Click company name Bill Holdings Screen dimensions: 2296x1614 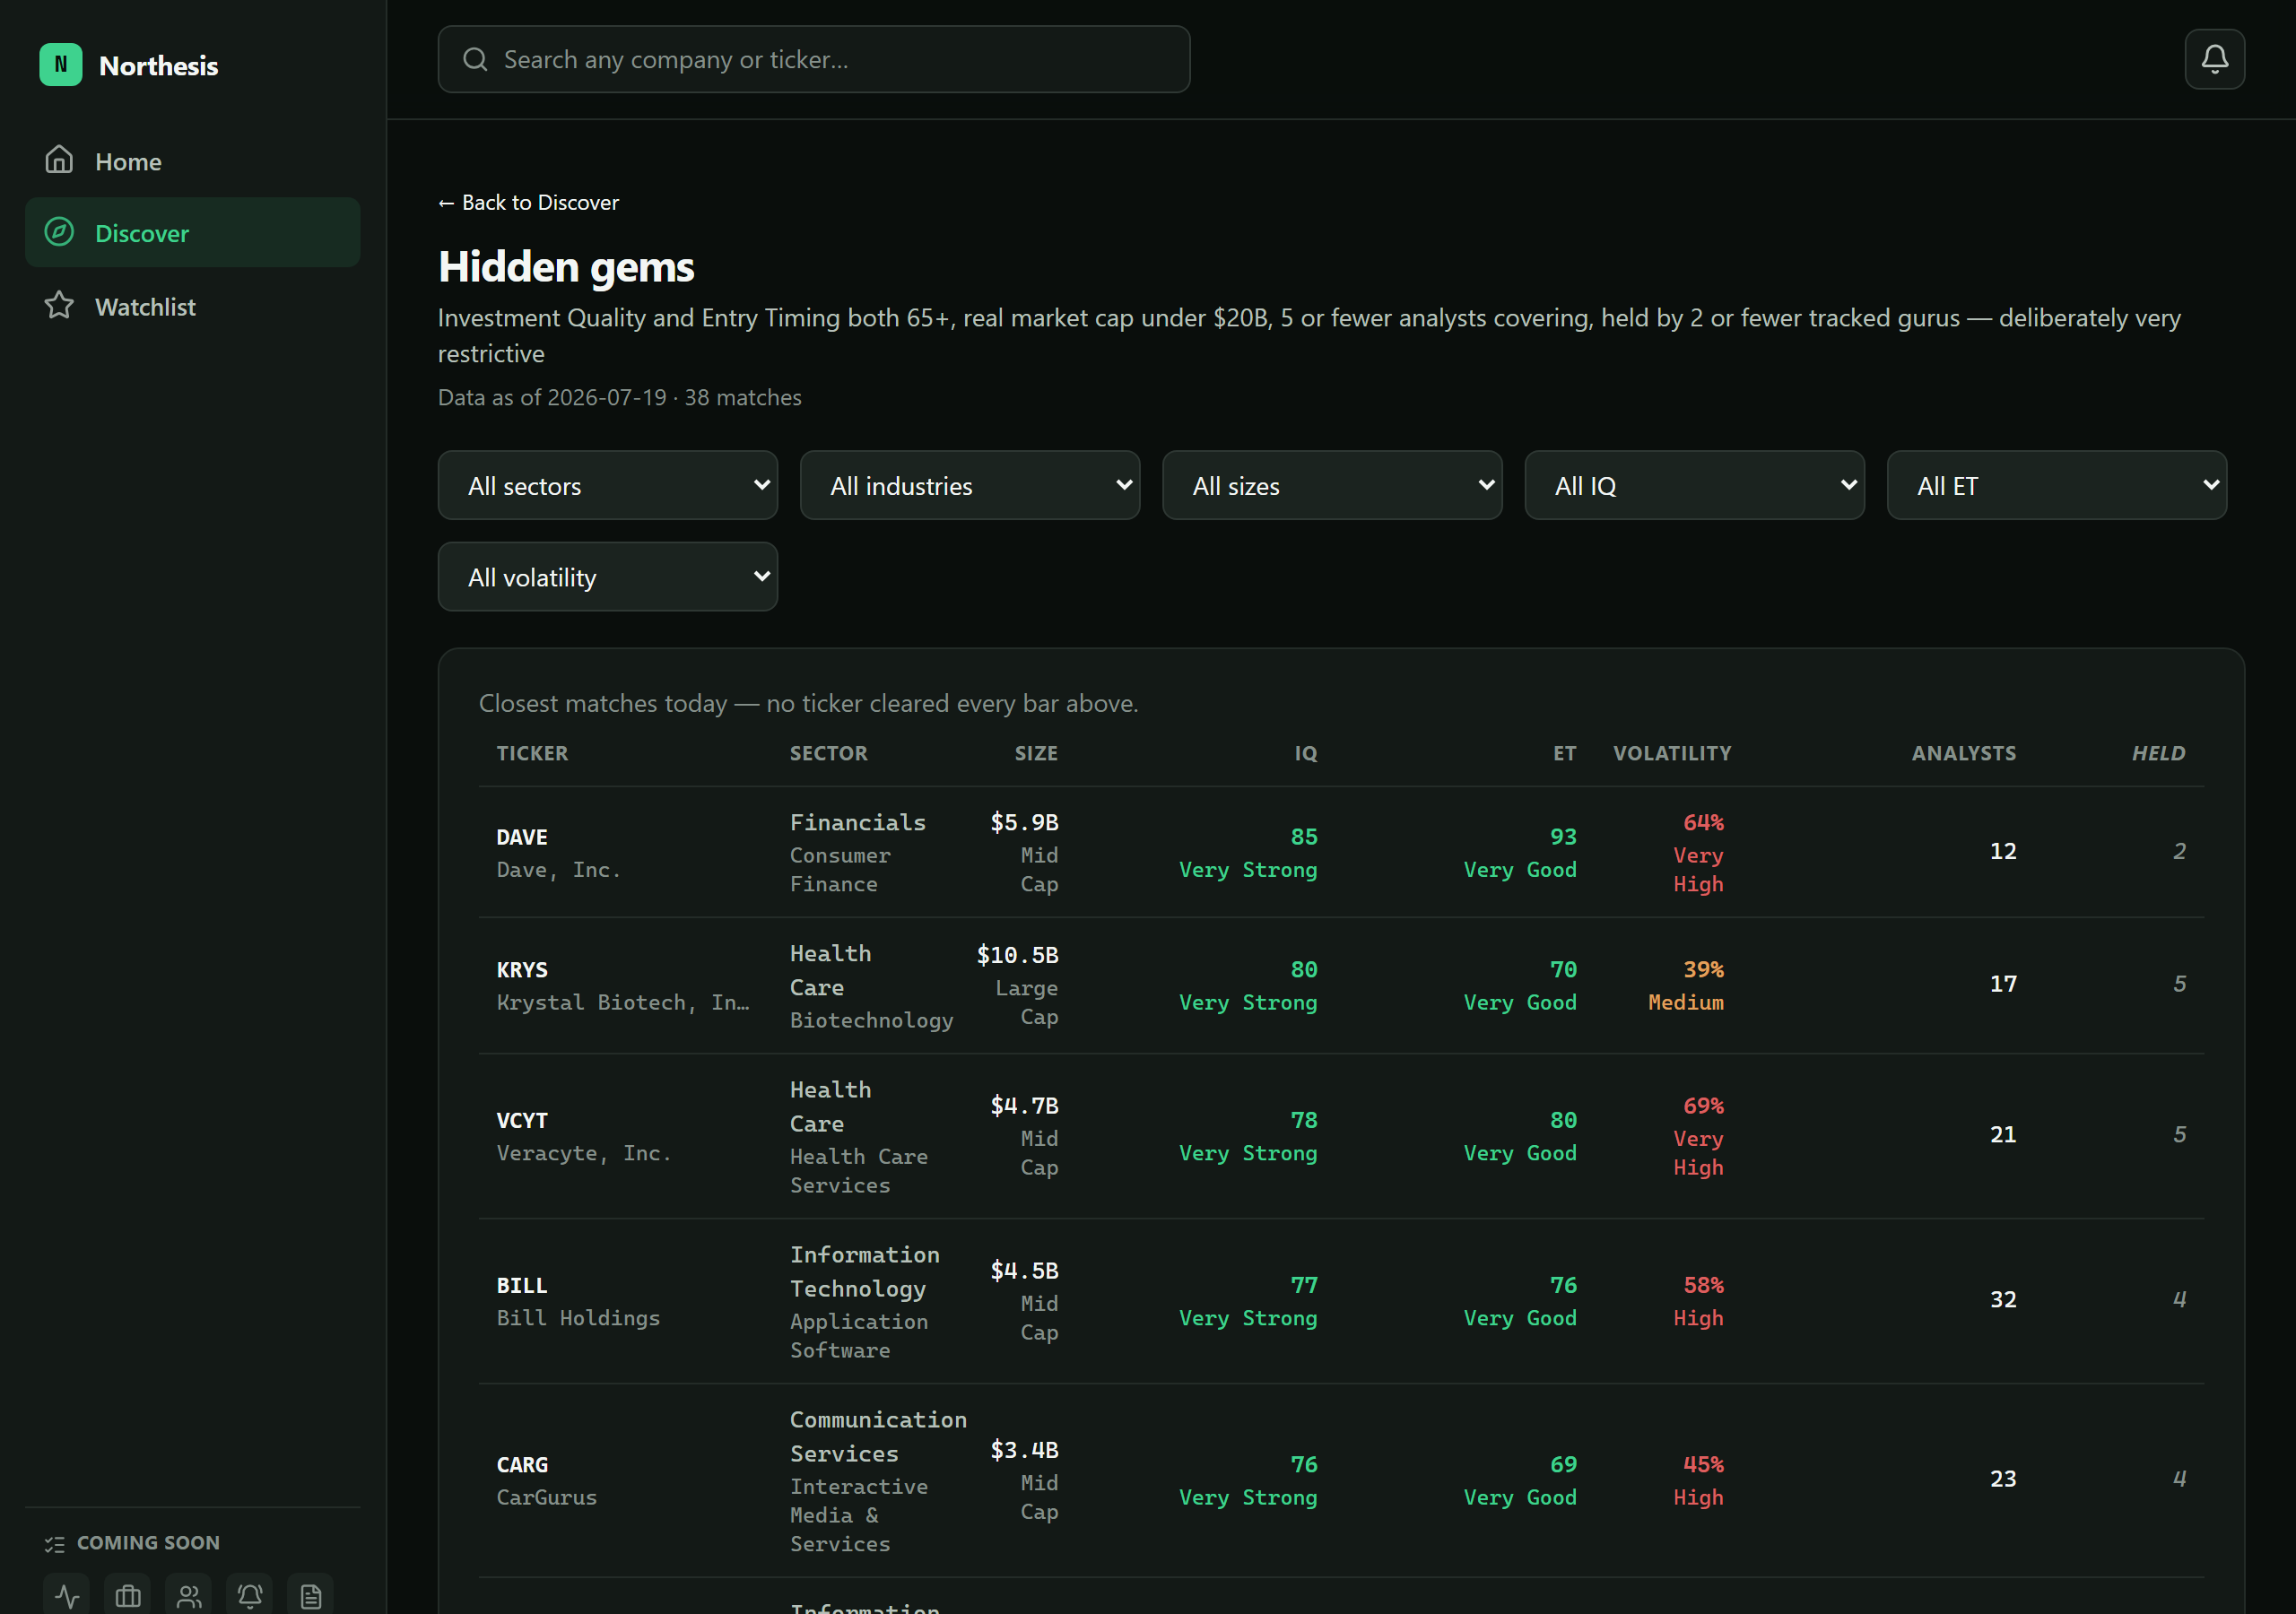pyautogui.click(x=578, y=1318)
